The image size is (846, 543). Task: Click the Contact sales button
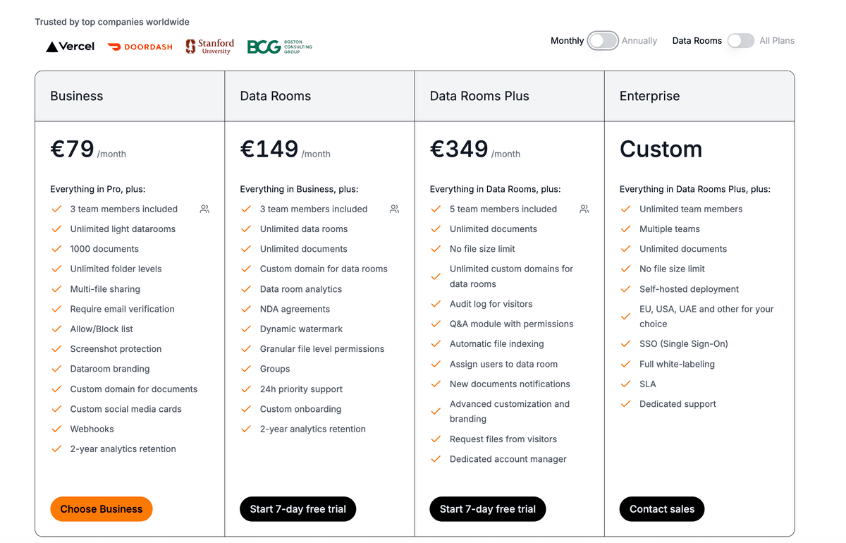coord(661,508)
